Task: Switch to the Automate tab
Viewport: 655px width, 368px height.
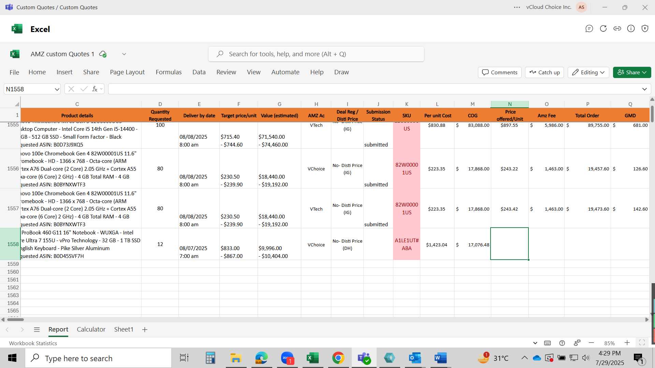Action: pyautogui.click(x=285, y=72)
